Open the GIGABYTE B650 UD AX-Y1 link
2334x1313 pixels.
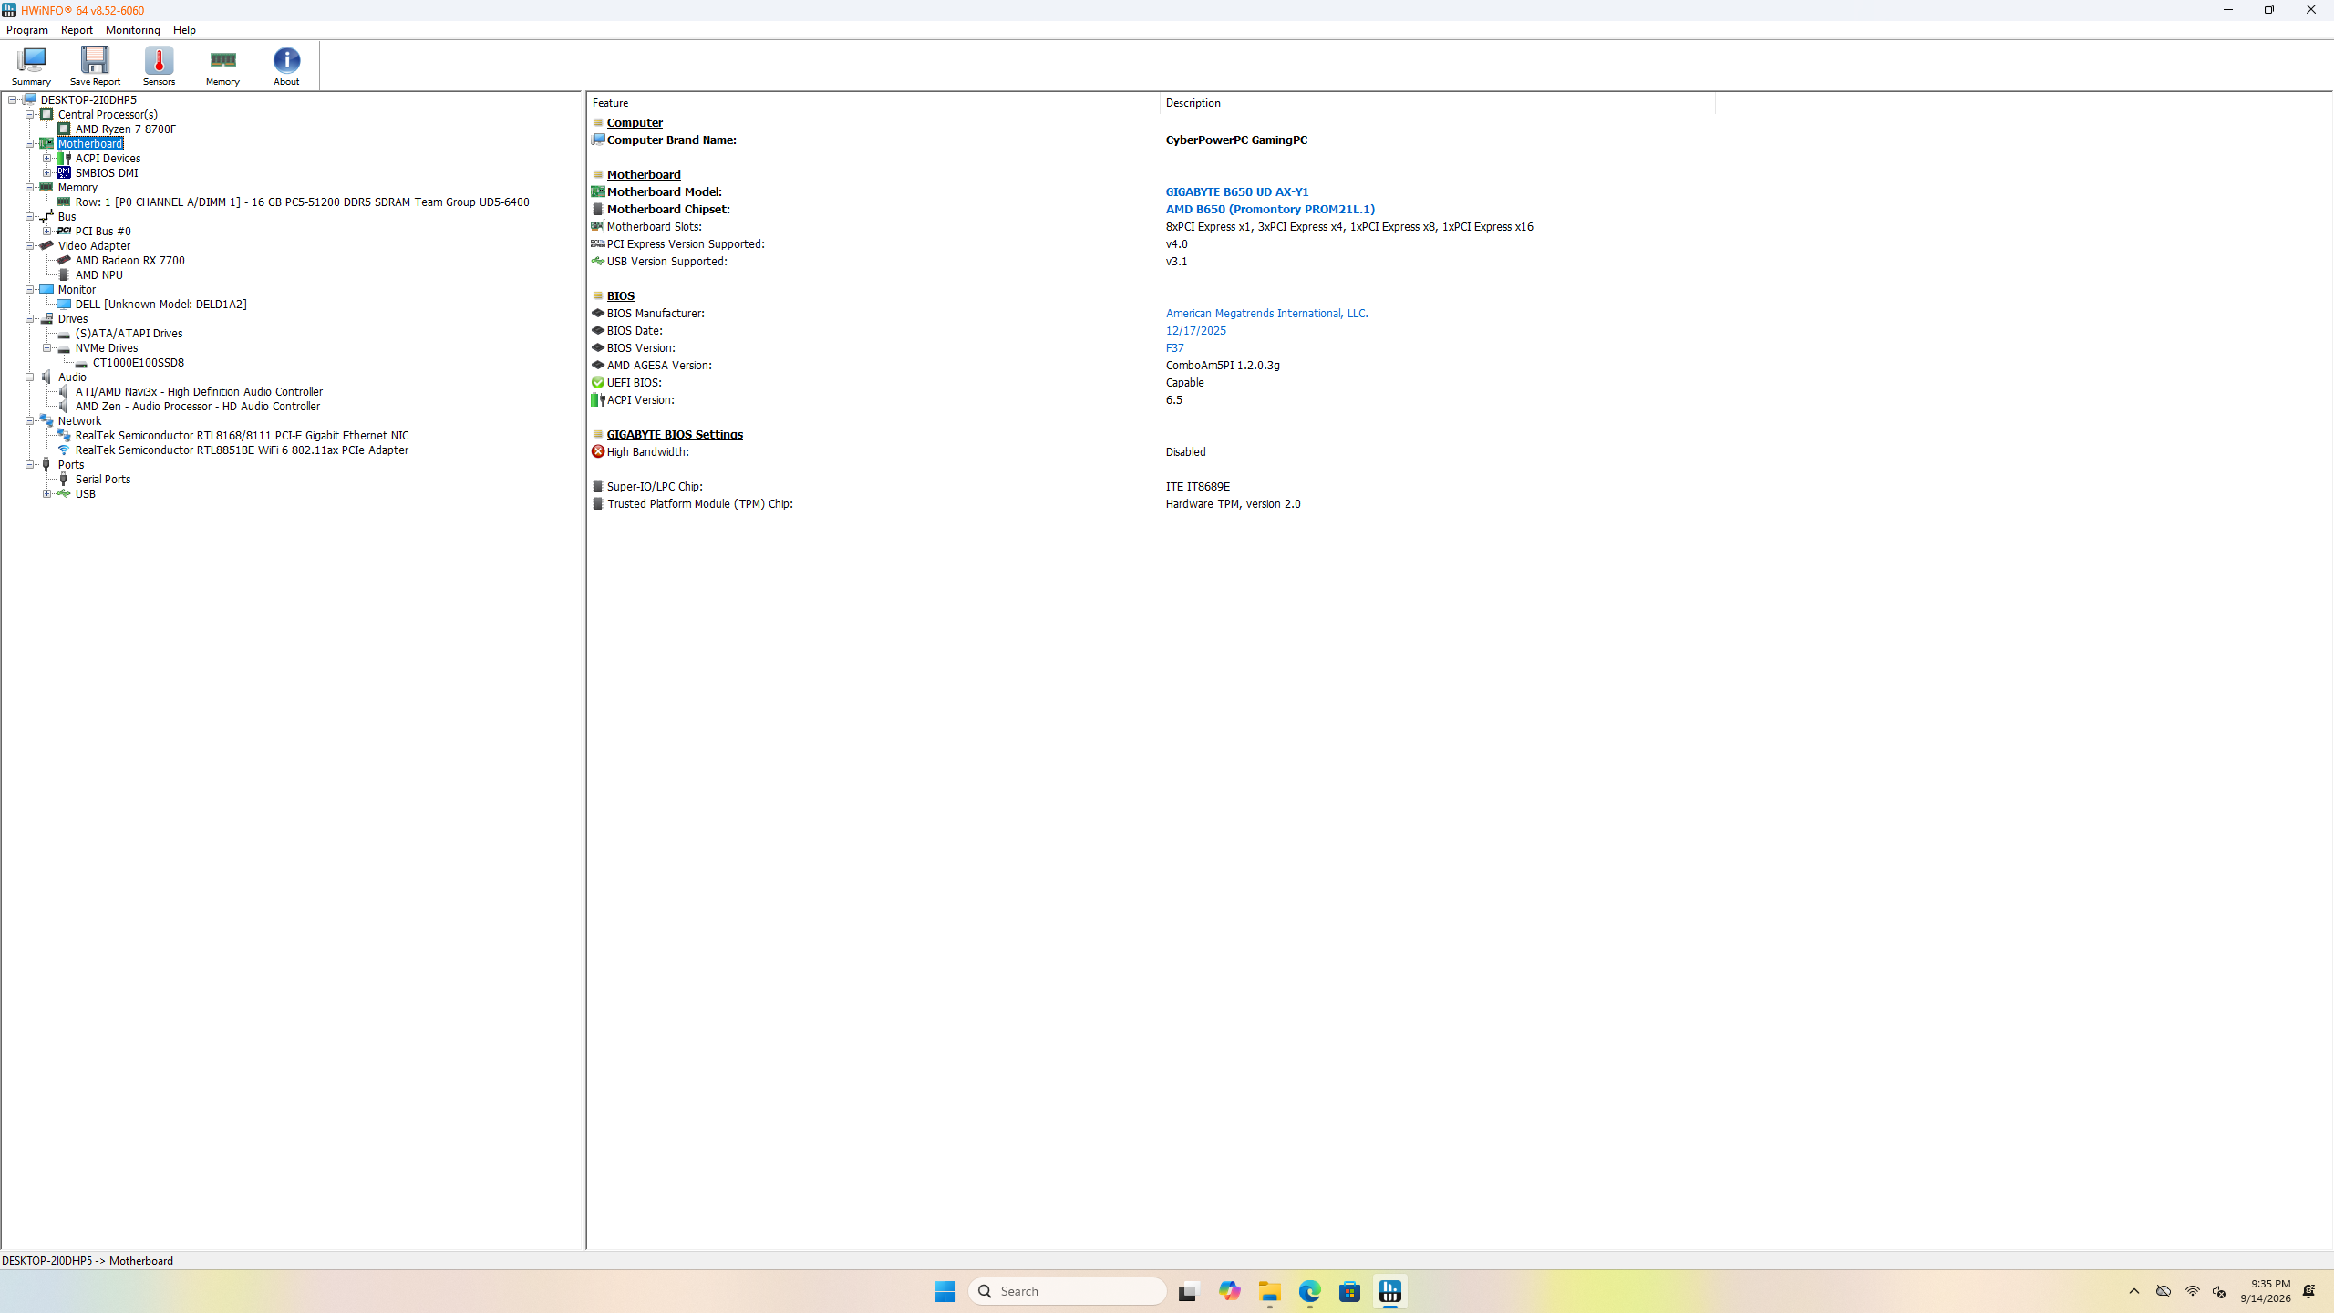point(1237,191)
